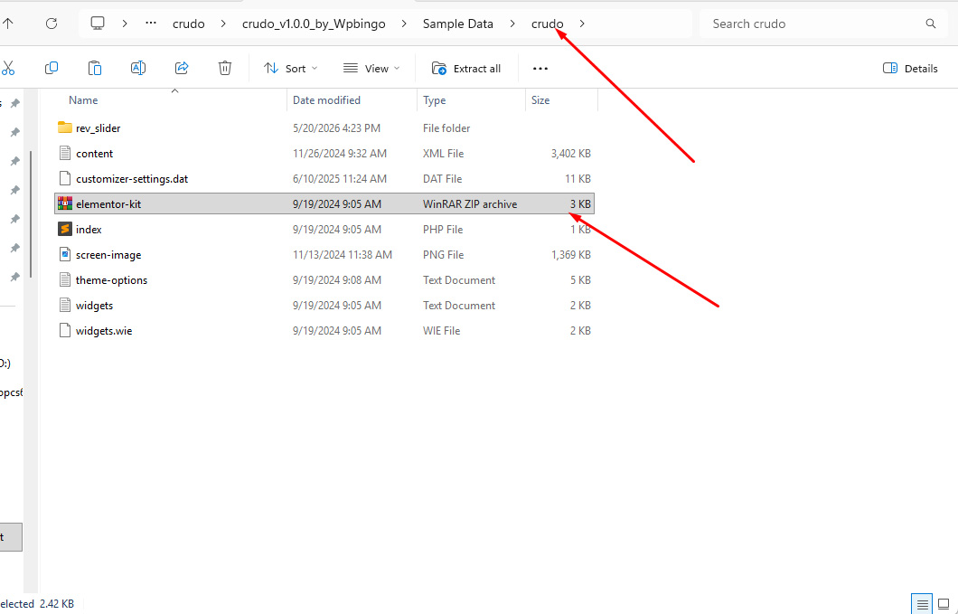Screen dimensions: 958x614
Task: Click the File folder type cell
Action: (446, 128)
